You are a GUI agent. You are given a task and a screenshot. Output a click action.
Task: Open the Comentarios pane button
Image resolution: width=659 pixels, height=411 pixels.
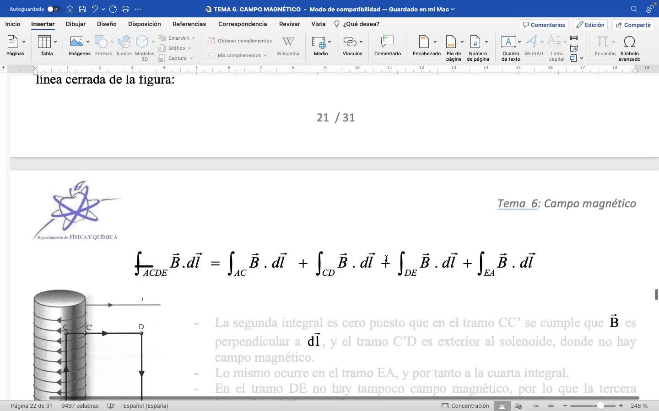coord(544,25)
